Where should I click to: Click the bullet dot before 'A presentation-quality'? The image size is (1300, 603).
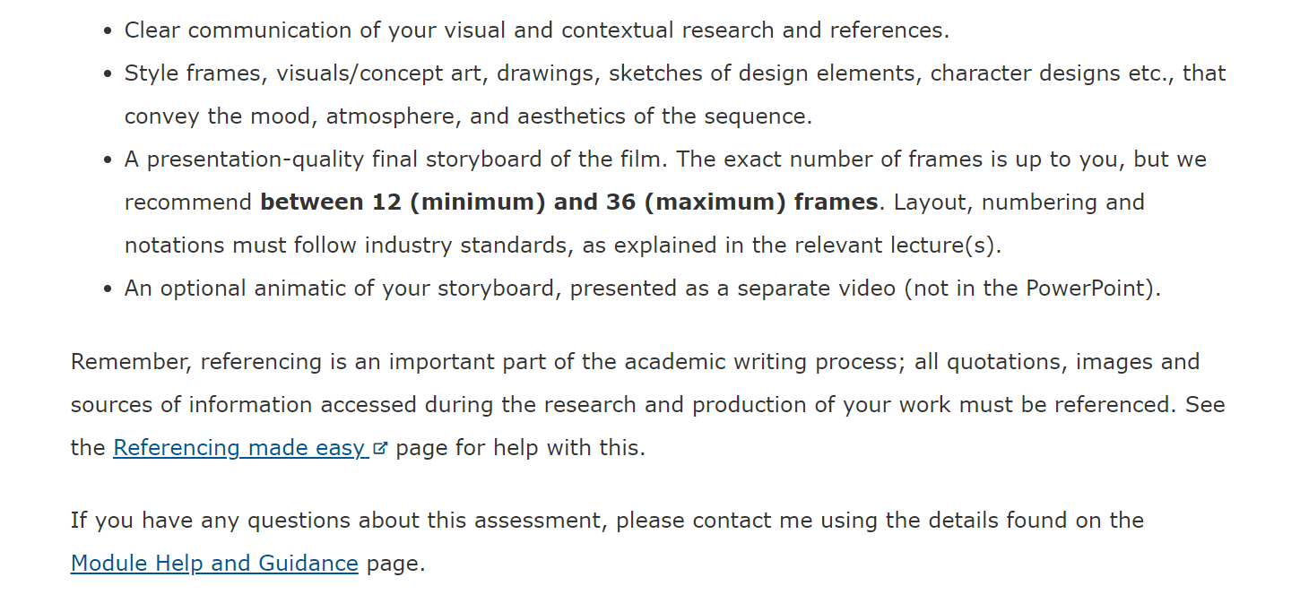[x=108, y=160]
